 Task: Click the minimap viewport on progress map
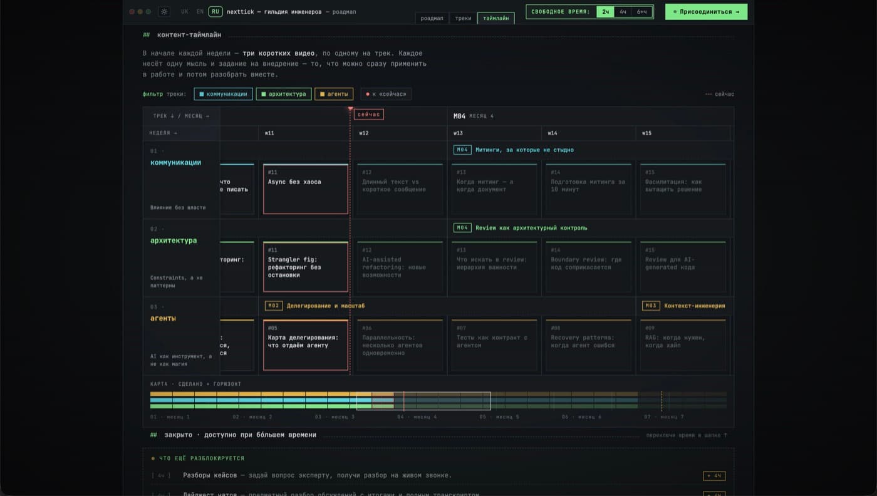click(423, 401)
